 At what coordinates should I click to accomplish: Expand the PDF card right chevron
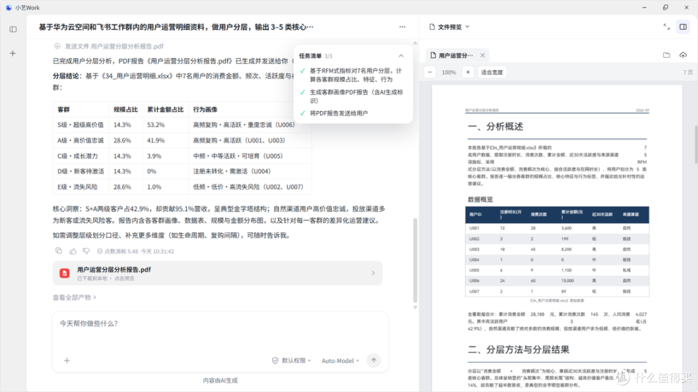click(373, 273)
